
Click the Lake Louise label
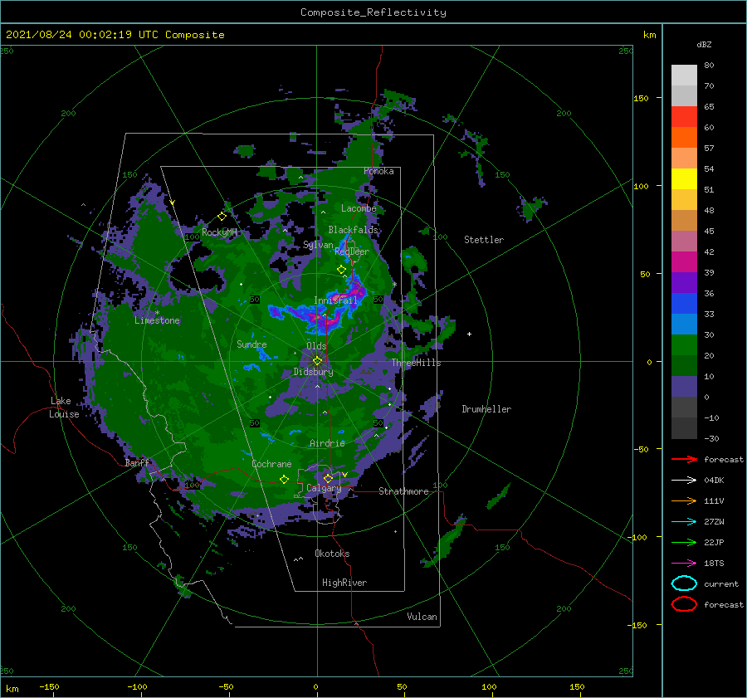[x=64, y=408]
